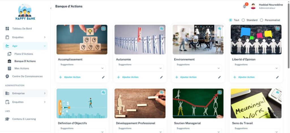Click Ajouter Action under Environnement
Viewport: 290px width, 133px height.
(186, 77)
